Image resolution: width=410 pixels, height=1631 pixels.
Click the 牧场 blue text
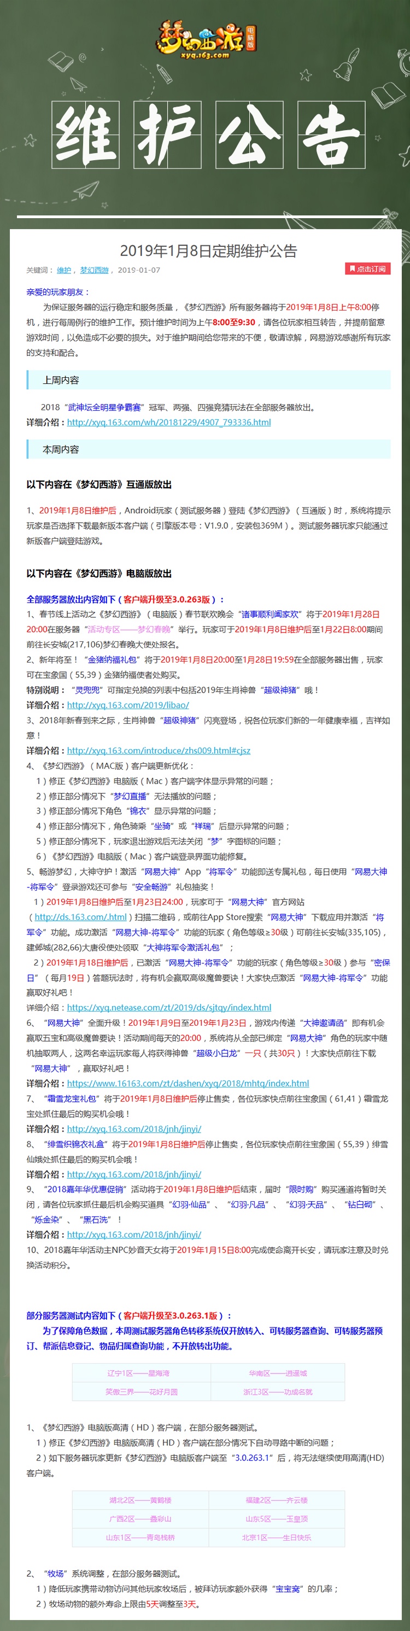pos(56,1574)
